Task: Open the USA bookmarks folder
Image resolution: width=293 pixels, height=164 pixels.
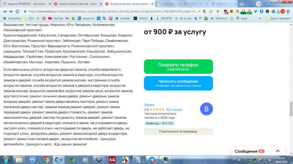Action: pyautogui.click(x=29, y=18)
